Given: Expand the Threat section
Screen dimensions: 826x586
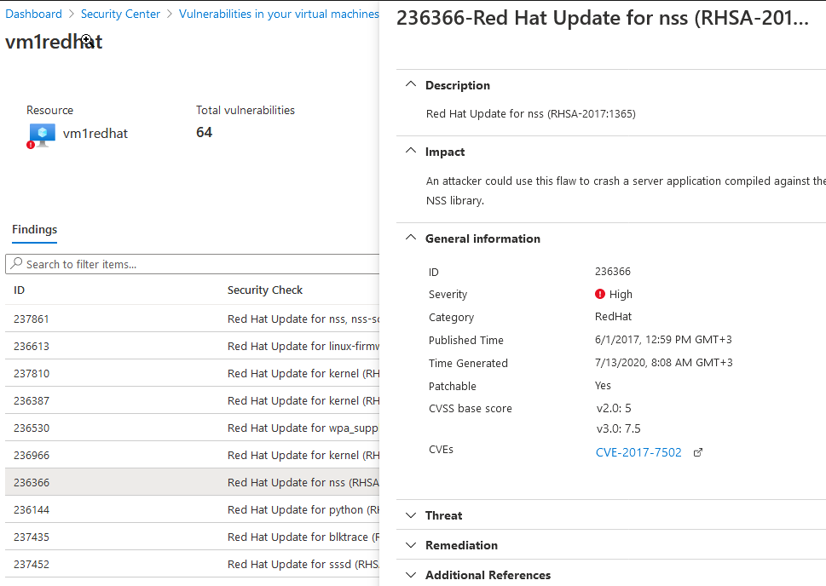Looking at the screenshot, I should [443, 515].
